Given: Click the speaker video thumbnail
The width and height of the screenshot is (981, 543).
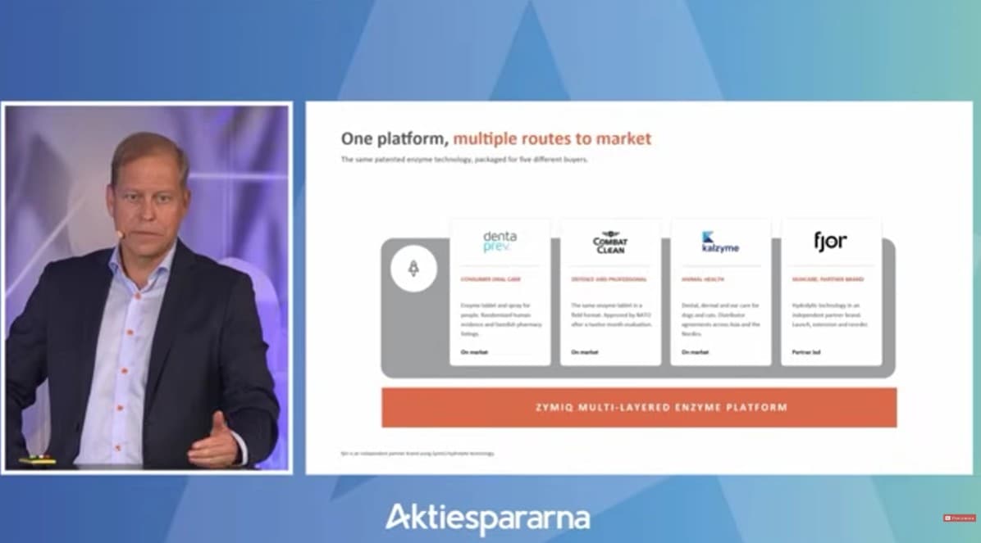Looking at the screenshot, I should click(147, 287).
